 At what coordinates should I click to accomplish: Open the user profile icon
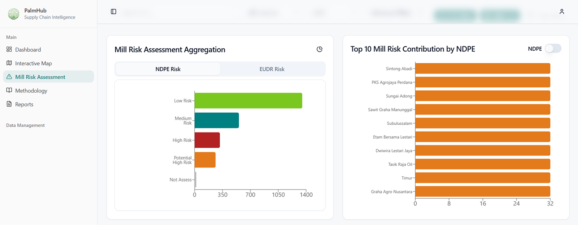(562, 12)
